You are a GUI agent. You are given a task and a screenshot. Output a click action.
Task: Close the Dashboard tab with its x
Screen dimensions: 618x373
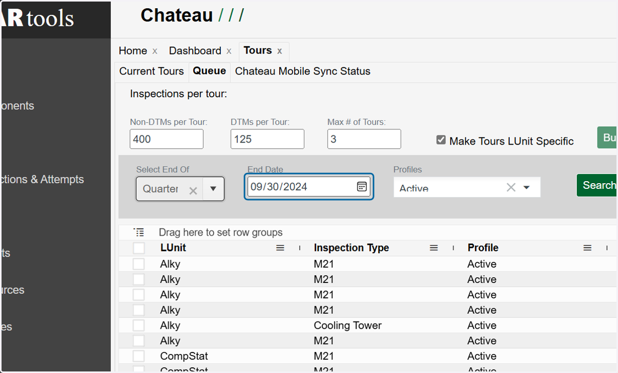(229, 51)
